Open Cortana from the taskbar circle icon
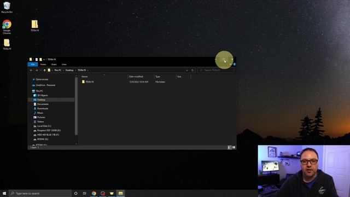The width and height of the screenshot is (350, 197). [75, 193]
